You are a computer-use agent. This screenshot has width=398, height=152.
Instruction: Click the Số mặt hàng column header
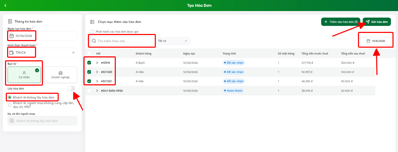[x=286, y=53]
